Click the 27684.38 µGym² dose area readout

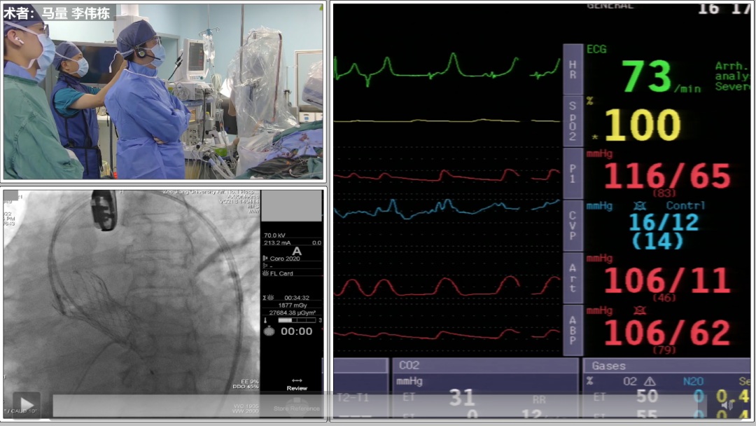pos(293,312)
